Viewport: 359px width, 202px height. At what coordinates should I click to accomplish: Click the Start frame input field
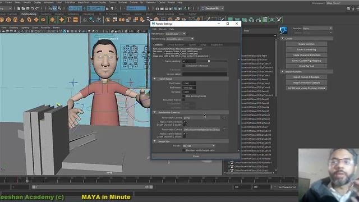[x=189, y=84]
